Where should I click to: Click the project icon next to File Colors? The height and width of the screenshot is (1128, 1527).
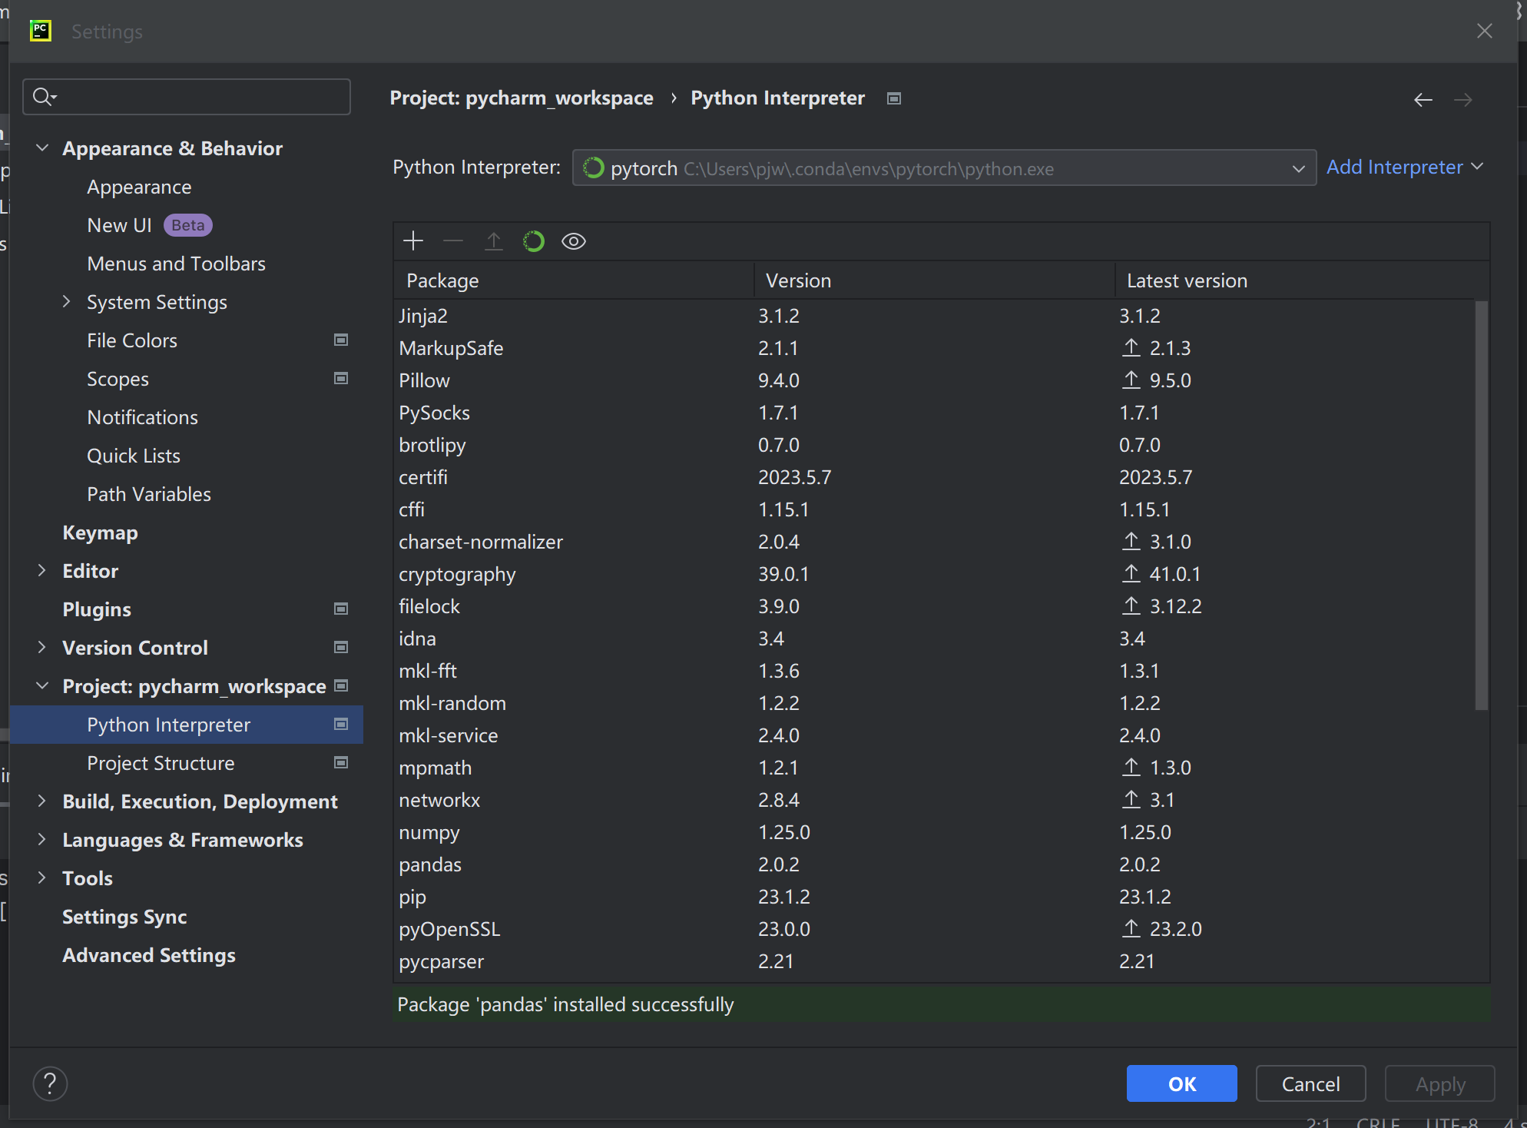(x=341, y=340)
